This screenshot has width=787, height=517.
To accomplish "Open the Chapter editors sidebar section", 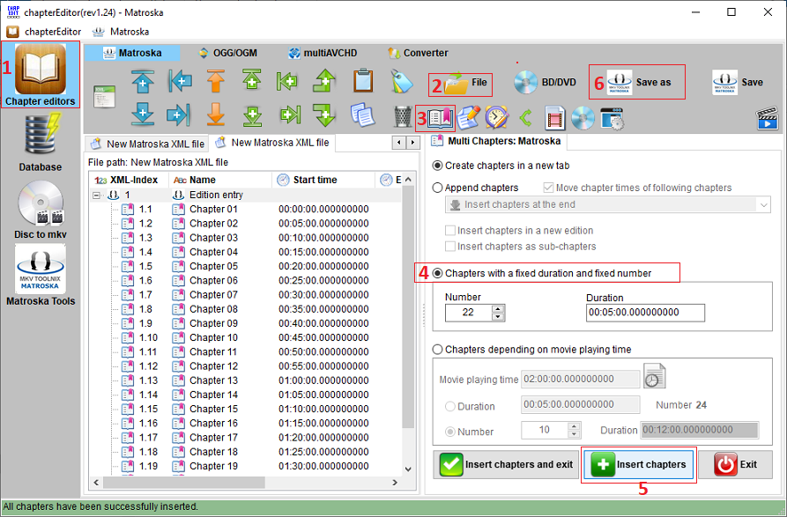I will coord(41,75).
